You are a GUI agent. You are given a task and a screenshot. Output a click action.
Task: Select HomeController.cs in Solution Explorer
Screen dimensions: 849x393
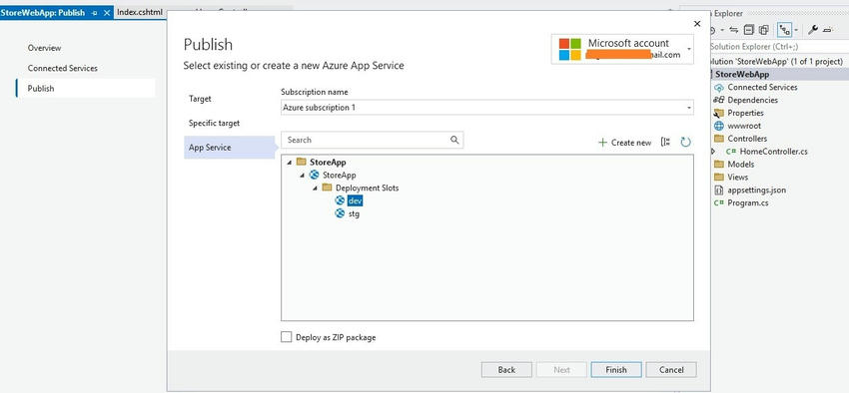coord(773,152)
